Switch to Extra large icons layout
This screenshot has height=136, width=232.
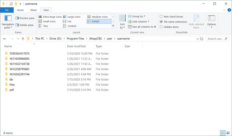[50, 17]
